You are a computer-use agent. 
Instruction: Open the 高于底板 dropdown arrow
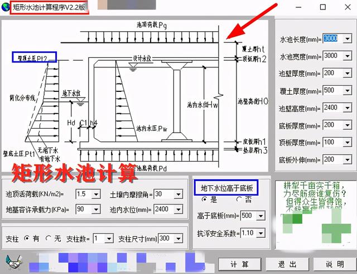(260, 216)
